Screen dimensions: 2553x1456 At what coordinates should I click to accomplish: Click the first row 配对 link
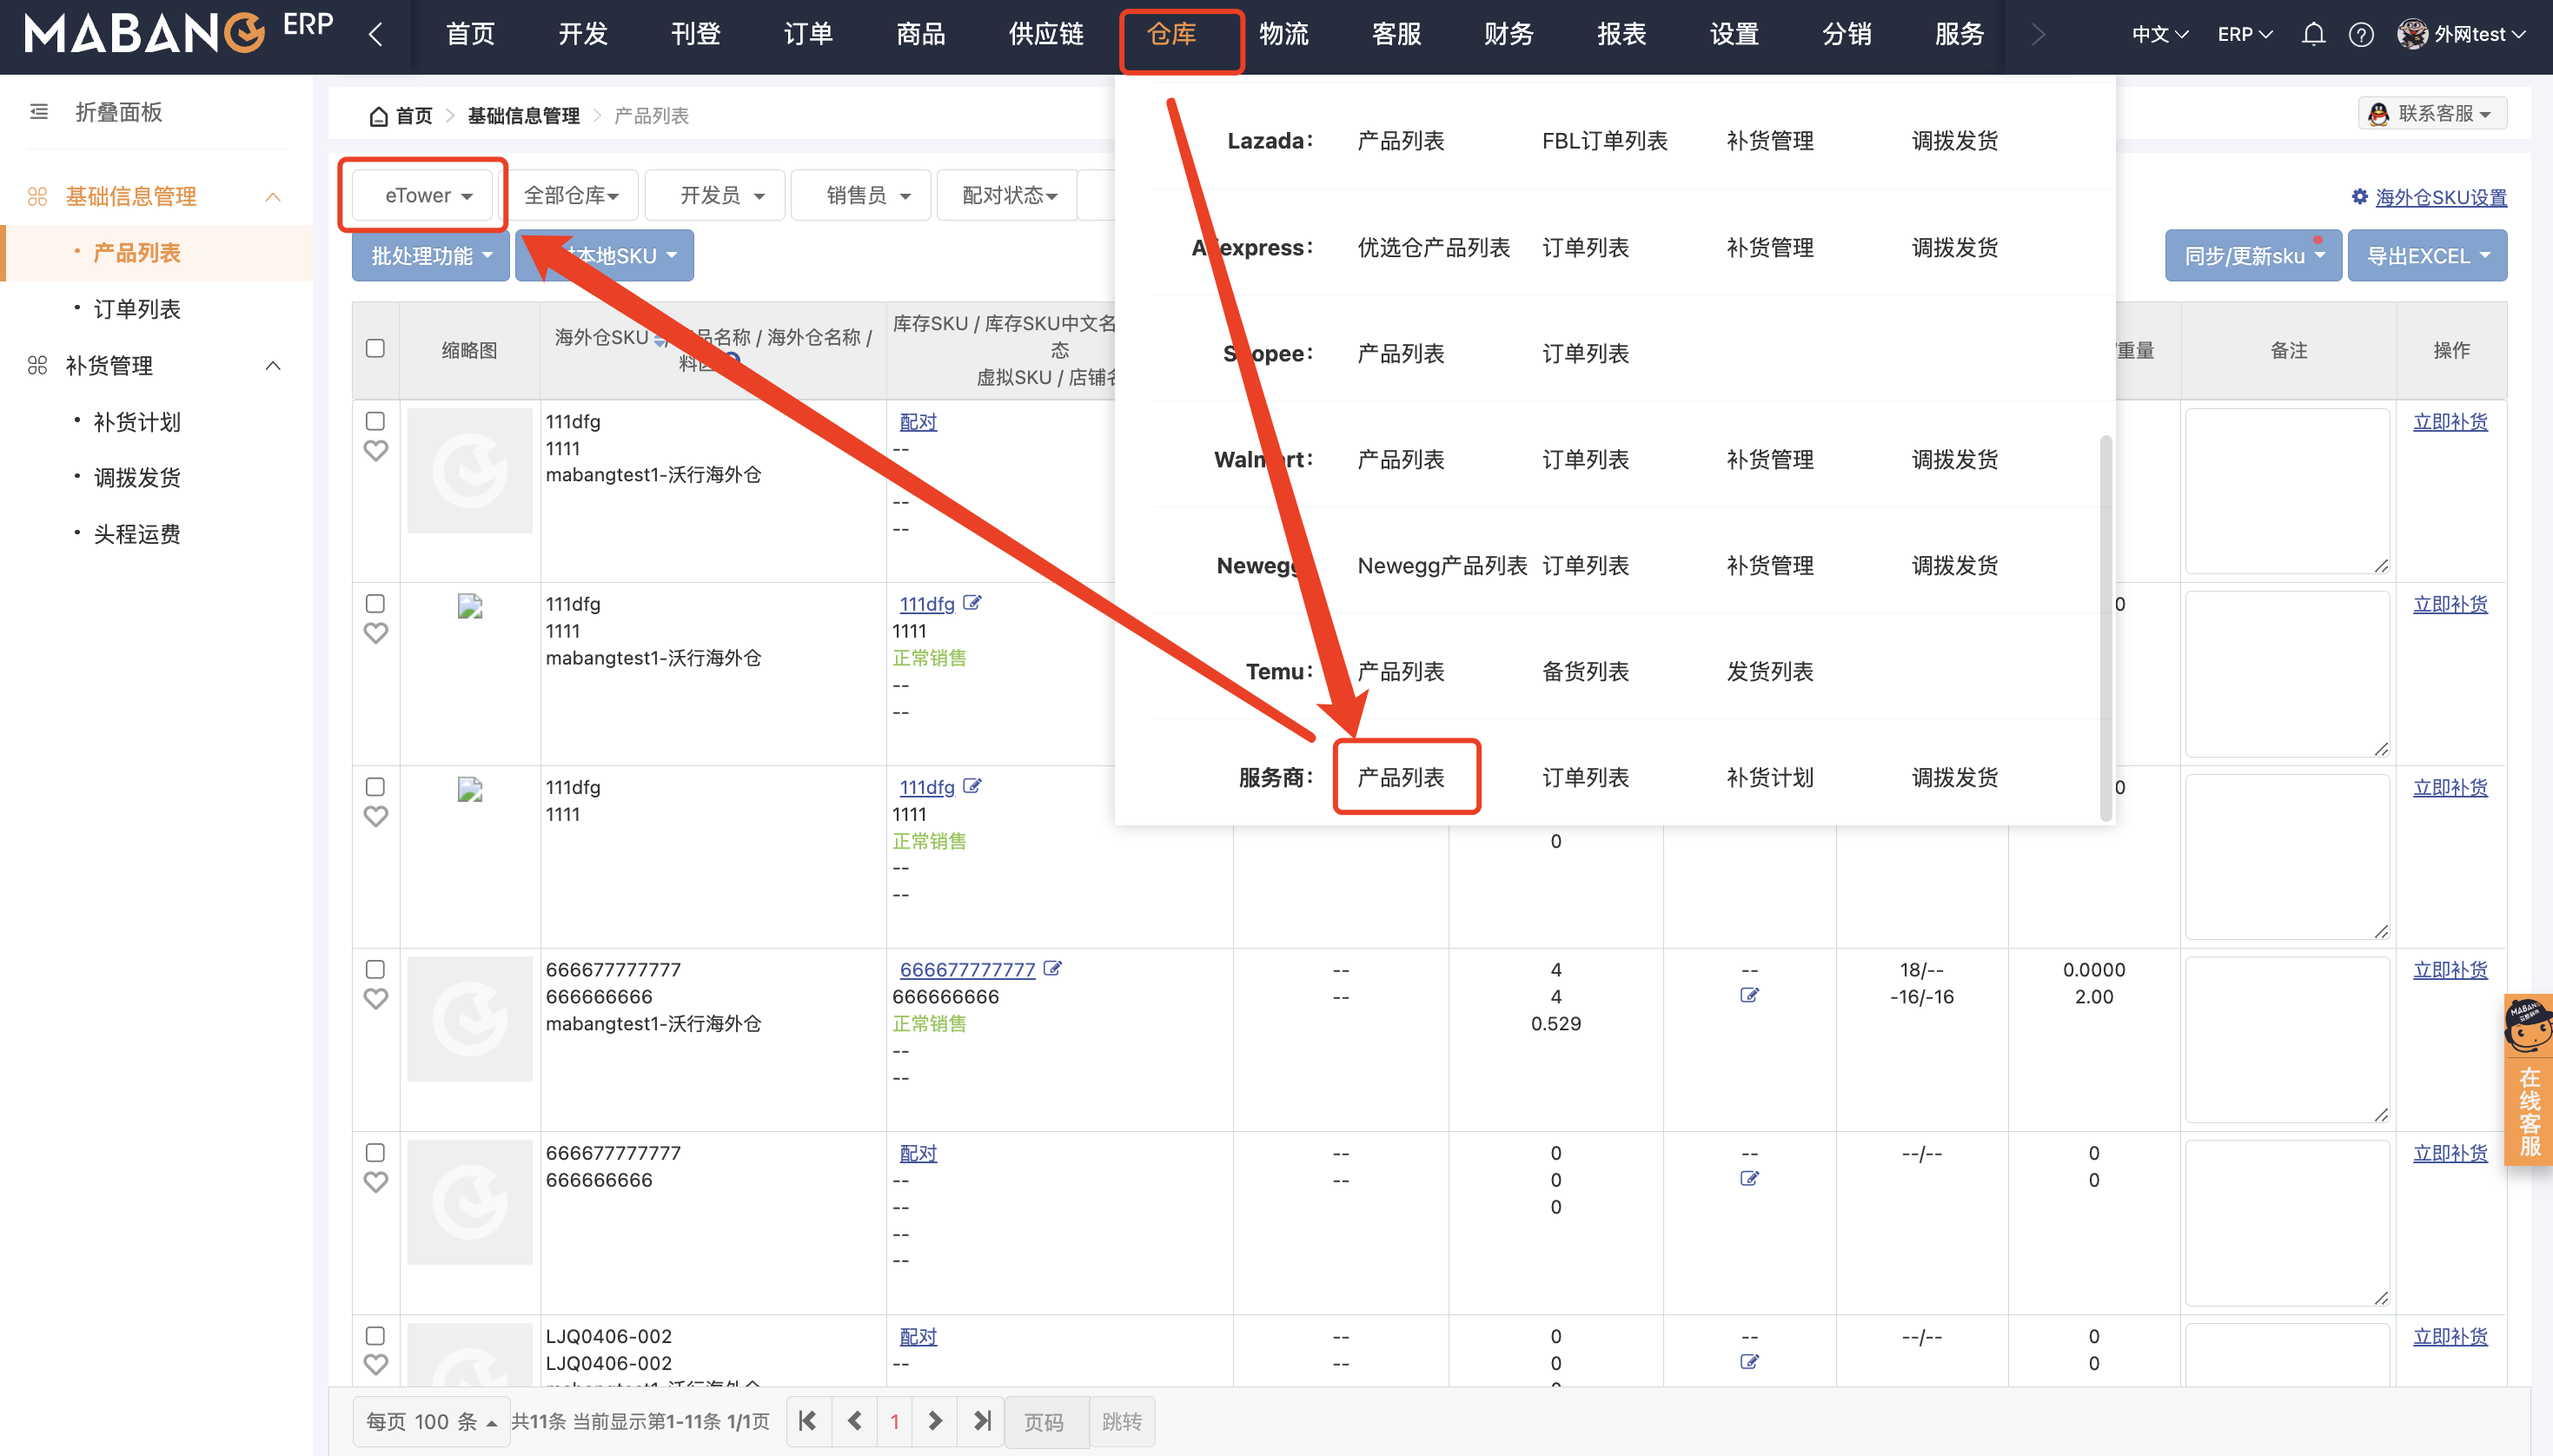pos(918,421)
